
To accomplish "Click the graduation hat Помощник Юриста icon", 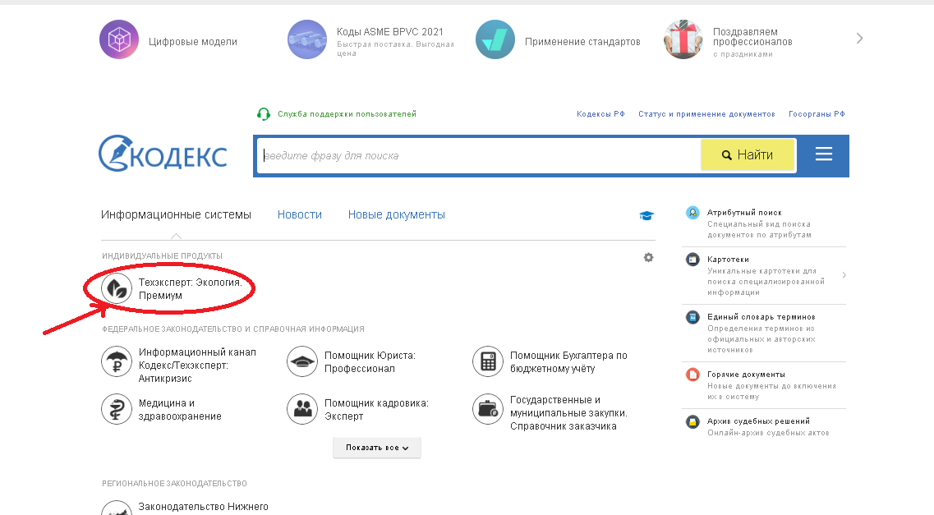I will tap(302, 361).
